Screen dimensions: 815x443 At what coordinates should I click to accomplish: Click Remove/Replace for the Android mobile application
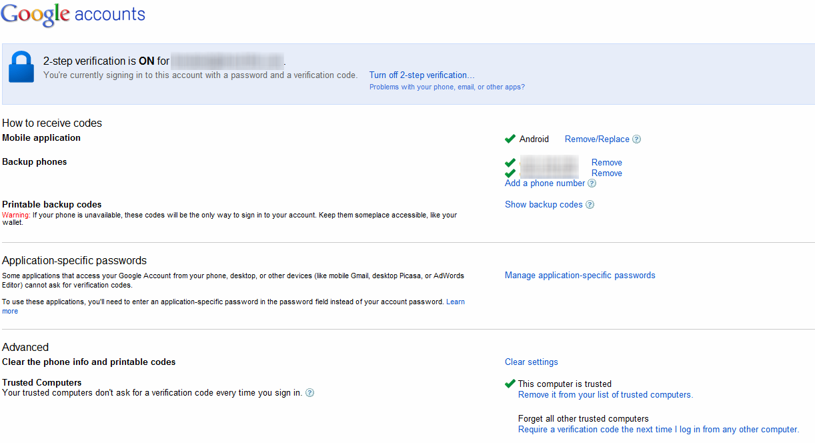(x=597, y=139)
